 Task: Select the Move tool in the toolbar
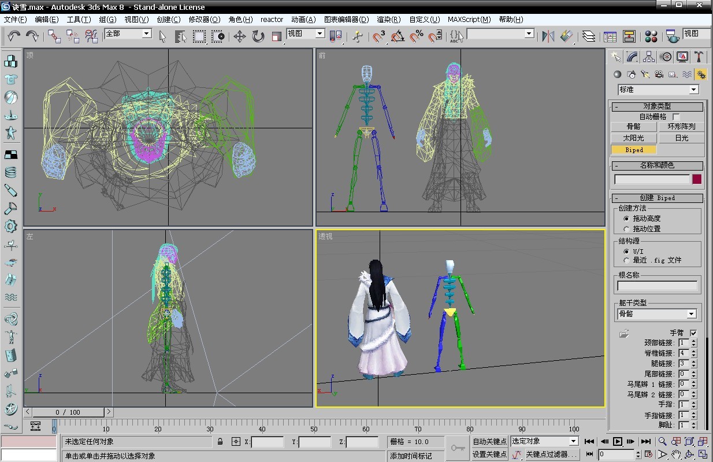click(239, 36)
